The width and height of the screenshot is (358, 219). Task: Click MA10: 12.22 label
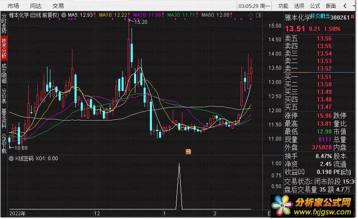click(113, 15)
